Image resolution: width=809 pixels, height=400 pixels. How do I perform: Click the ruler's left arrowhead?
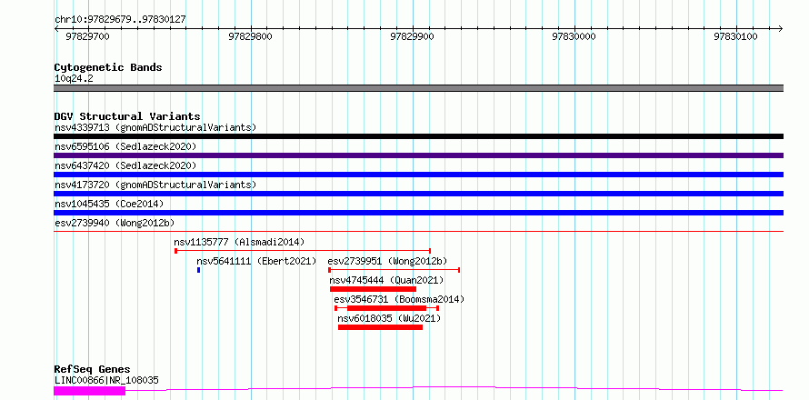tap(56, 29)
